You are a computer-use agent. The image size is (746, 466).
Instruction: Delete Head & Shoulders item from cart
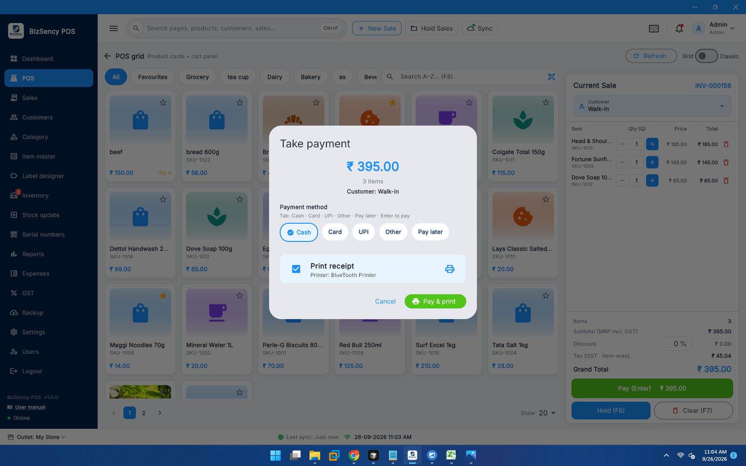[x=726, y=144]
